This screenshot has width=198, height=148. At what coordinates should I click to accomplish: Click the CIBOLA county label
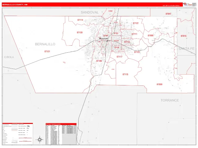(9, 57)
